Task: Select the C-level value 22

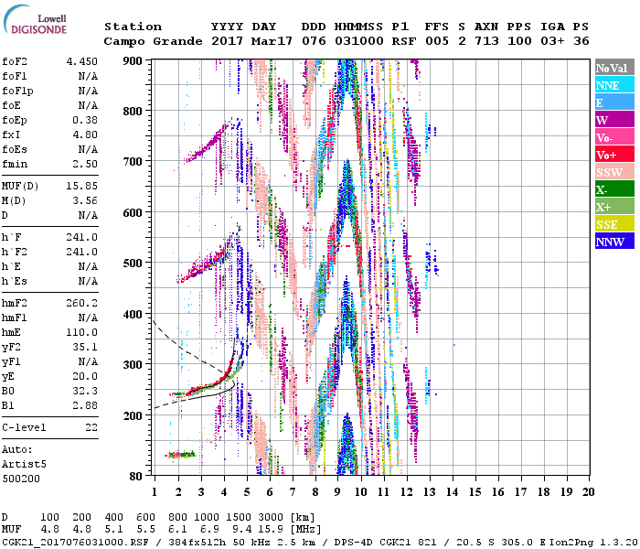Action: [89, 427]
